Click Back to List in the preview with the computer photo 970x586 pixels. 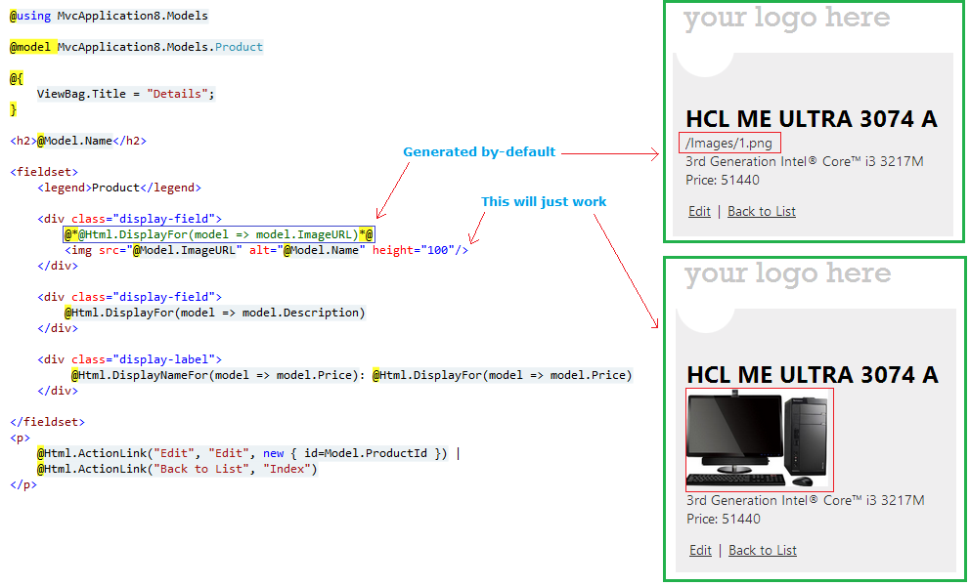763,550
